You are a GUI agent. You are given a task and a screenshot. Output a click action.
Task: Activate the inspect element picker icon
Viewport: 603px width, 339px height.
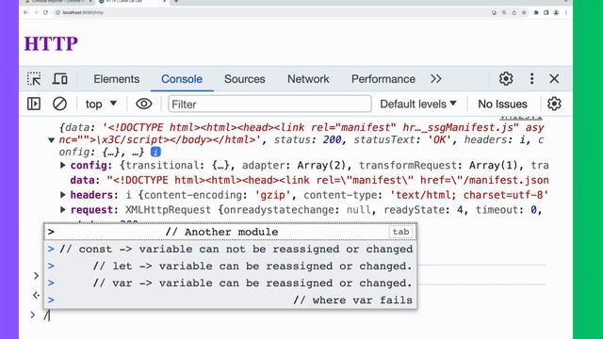tap(34, 79)
